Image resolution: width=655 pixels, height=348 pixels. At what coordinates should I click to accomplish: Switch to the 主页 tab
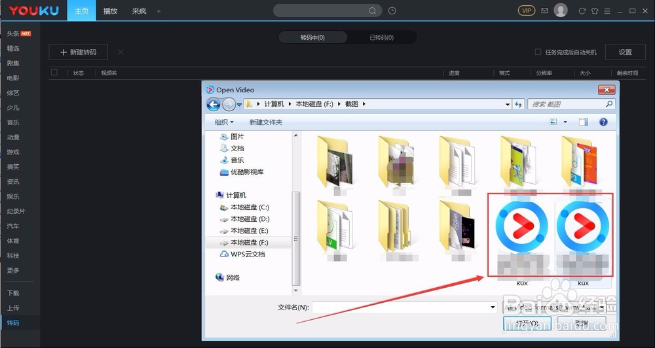(81, 11)
